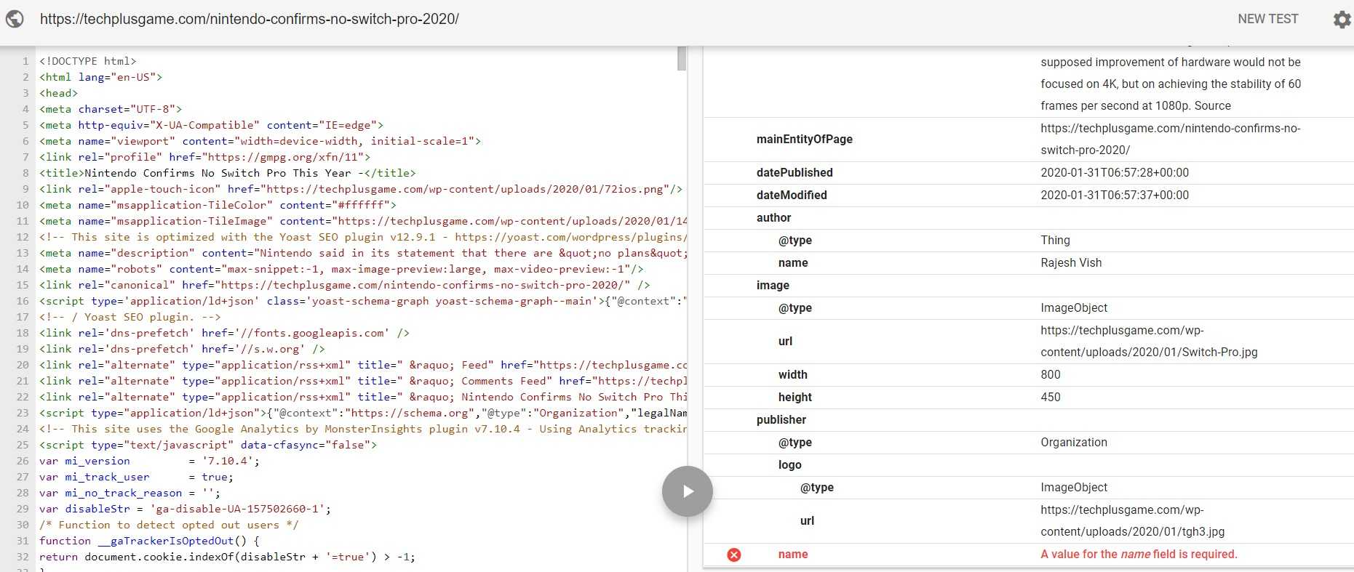Select the image property label
This screenshot has width=1354, height=572.
coord(773,286)
